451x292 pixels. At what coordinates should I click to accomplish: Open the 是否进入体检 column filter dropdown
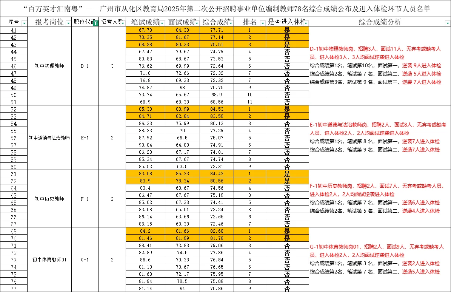click(306, 23)
